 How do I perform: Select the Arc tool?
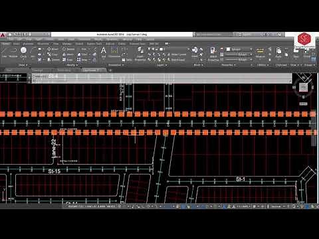[33, 52]
